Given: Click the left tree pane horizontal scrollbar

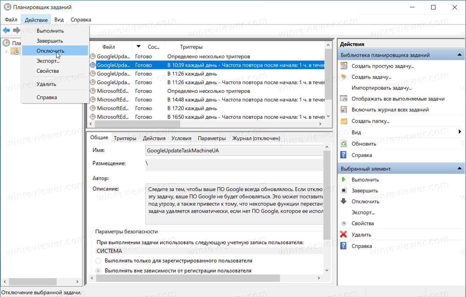Looking at the screenshot, I should pyautogui.click(x=41, y=282).
